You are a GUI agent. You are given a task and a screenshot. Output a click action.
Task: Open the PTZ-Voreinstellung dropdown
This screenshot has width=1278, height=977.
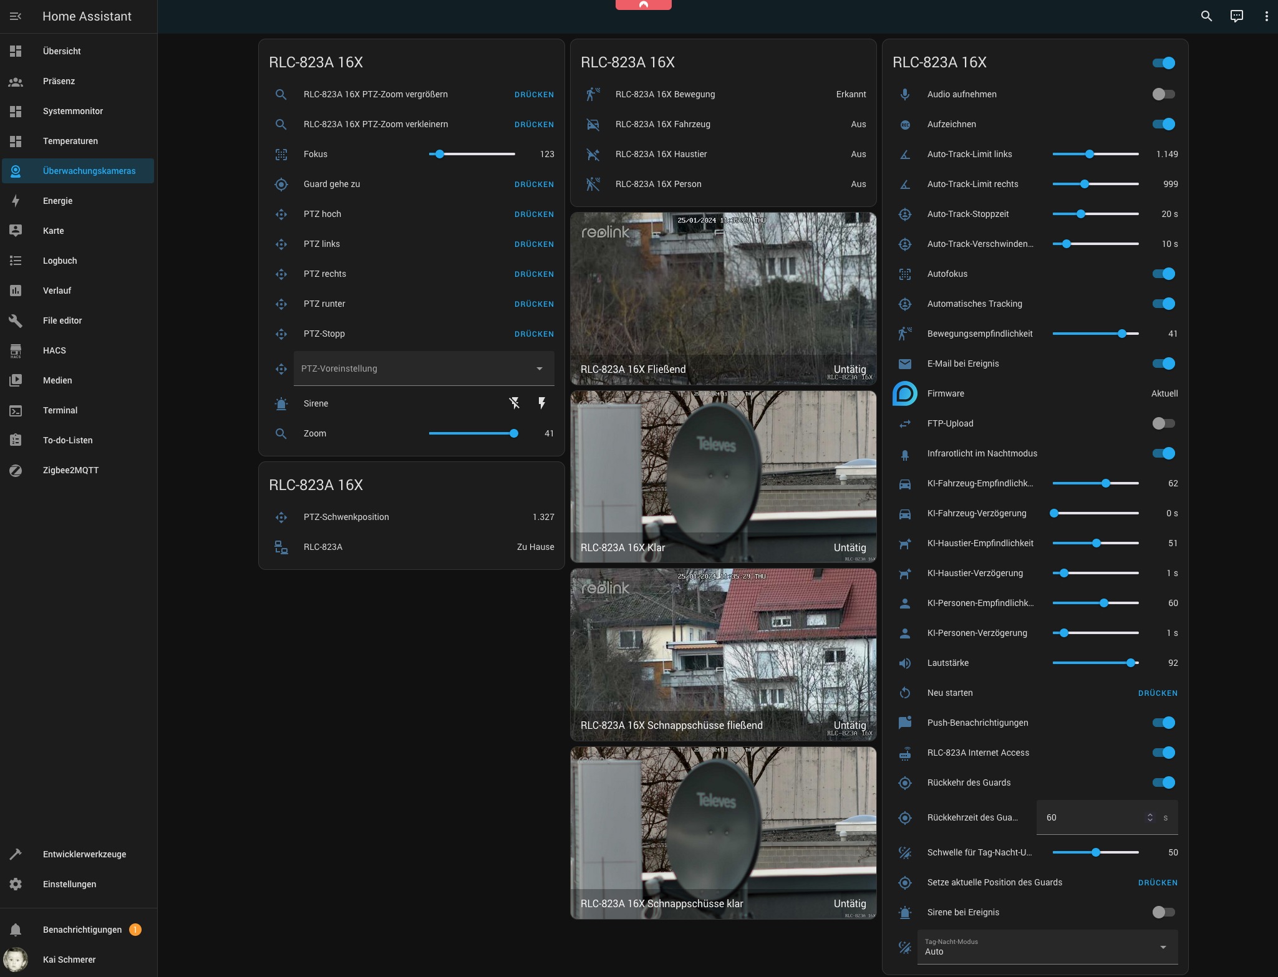424,368
